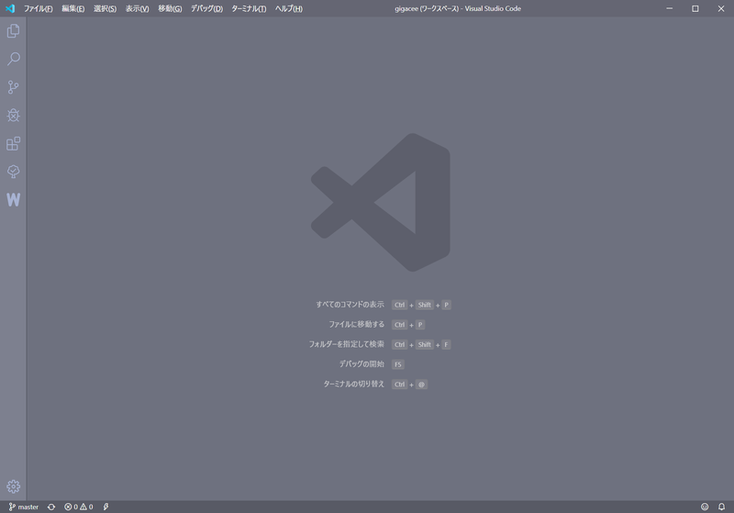Screen dimensions: 734x513
Task: Open the tree-shaped extension icon in activity bar
Action: click(13, 172)
